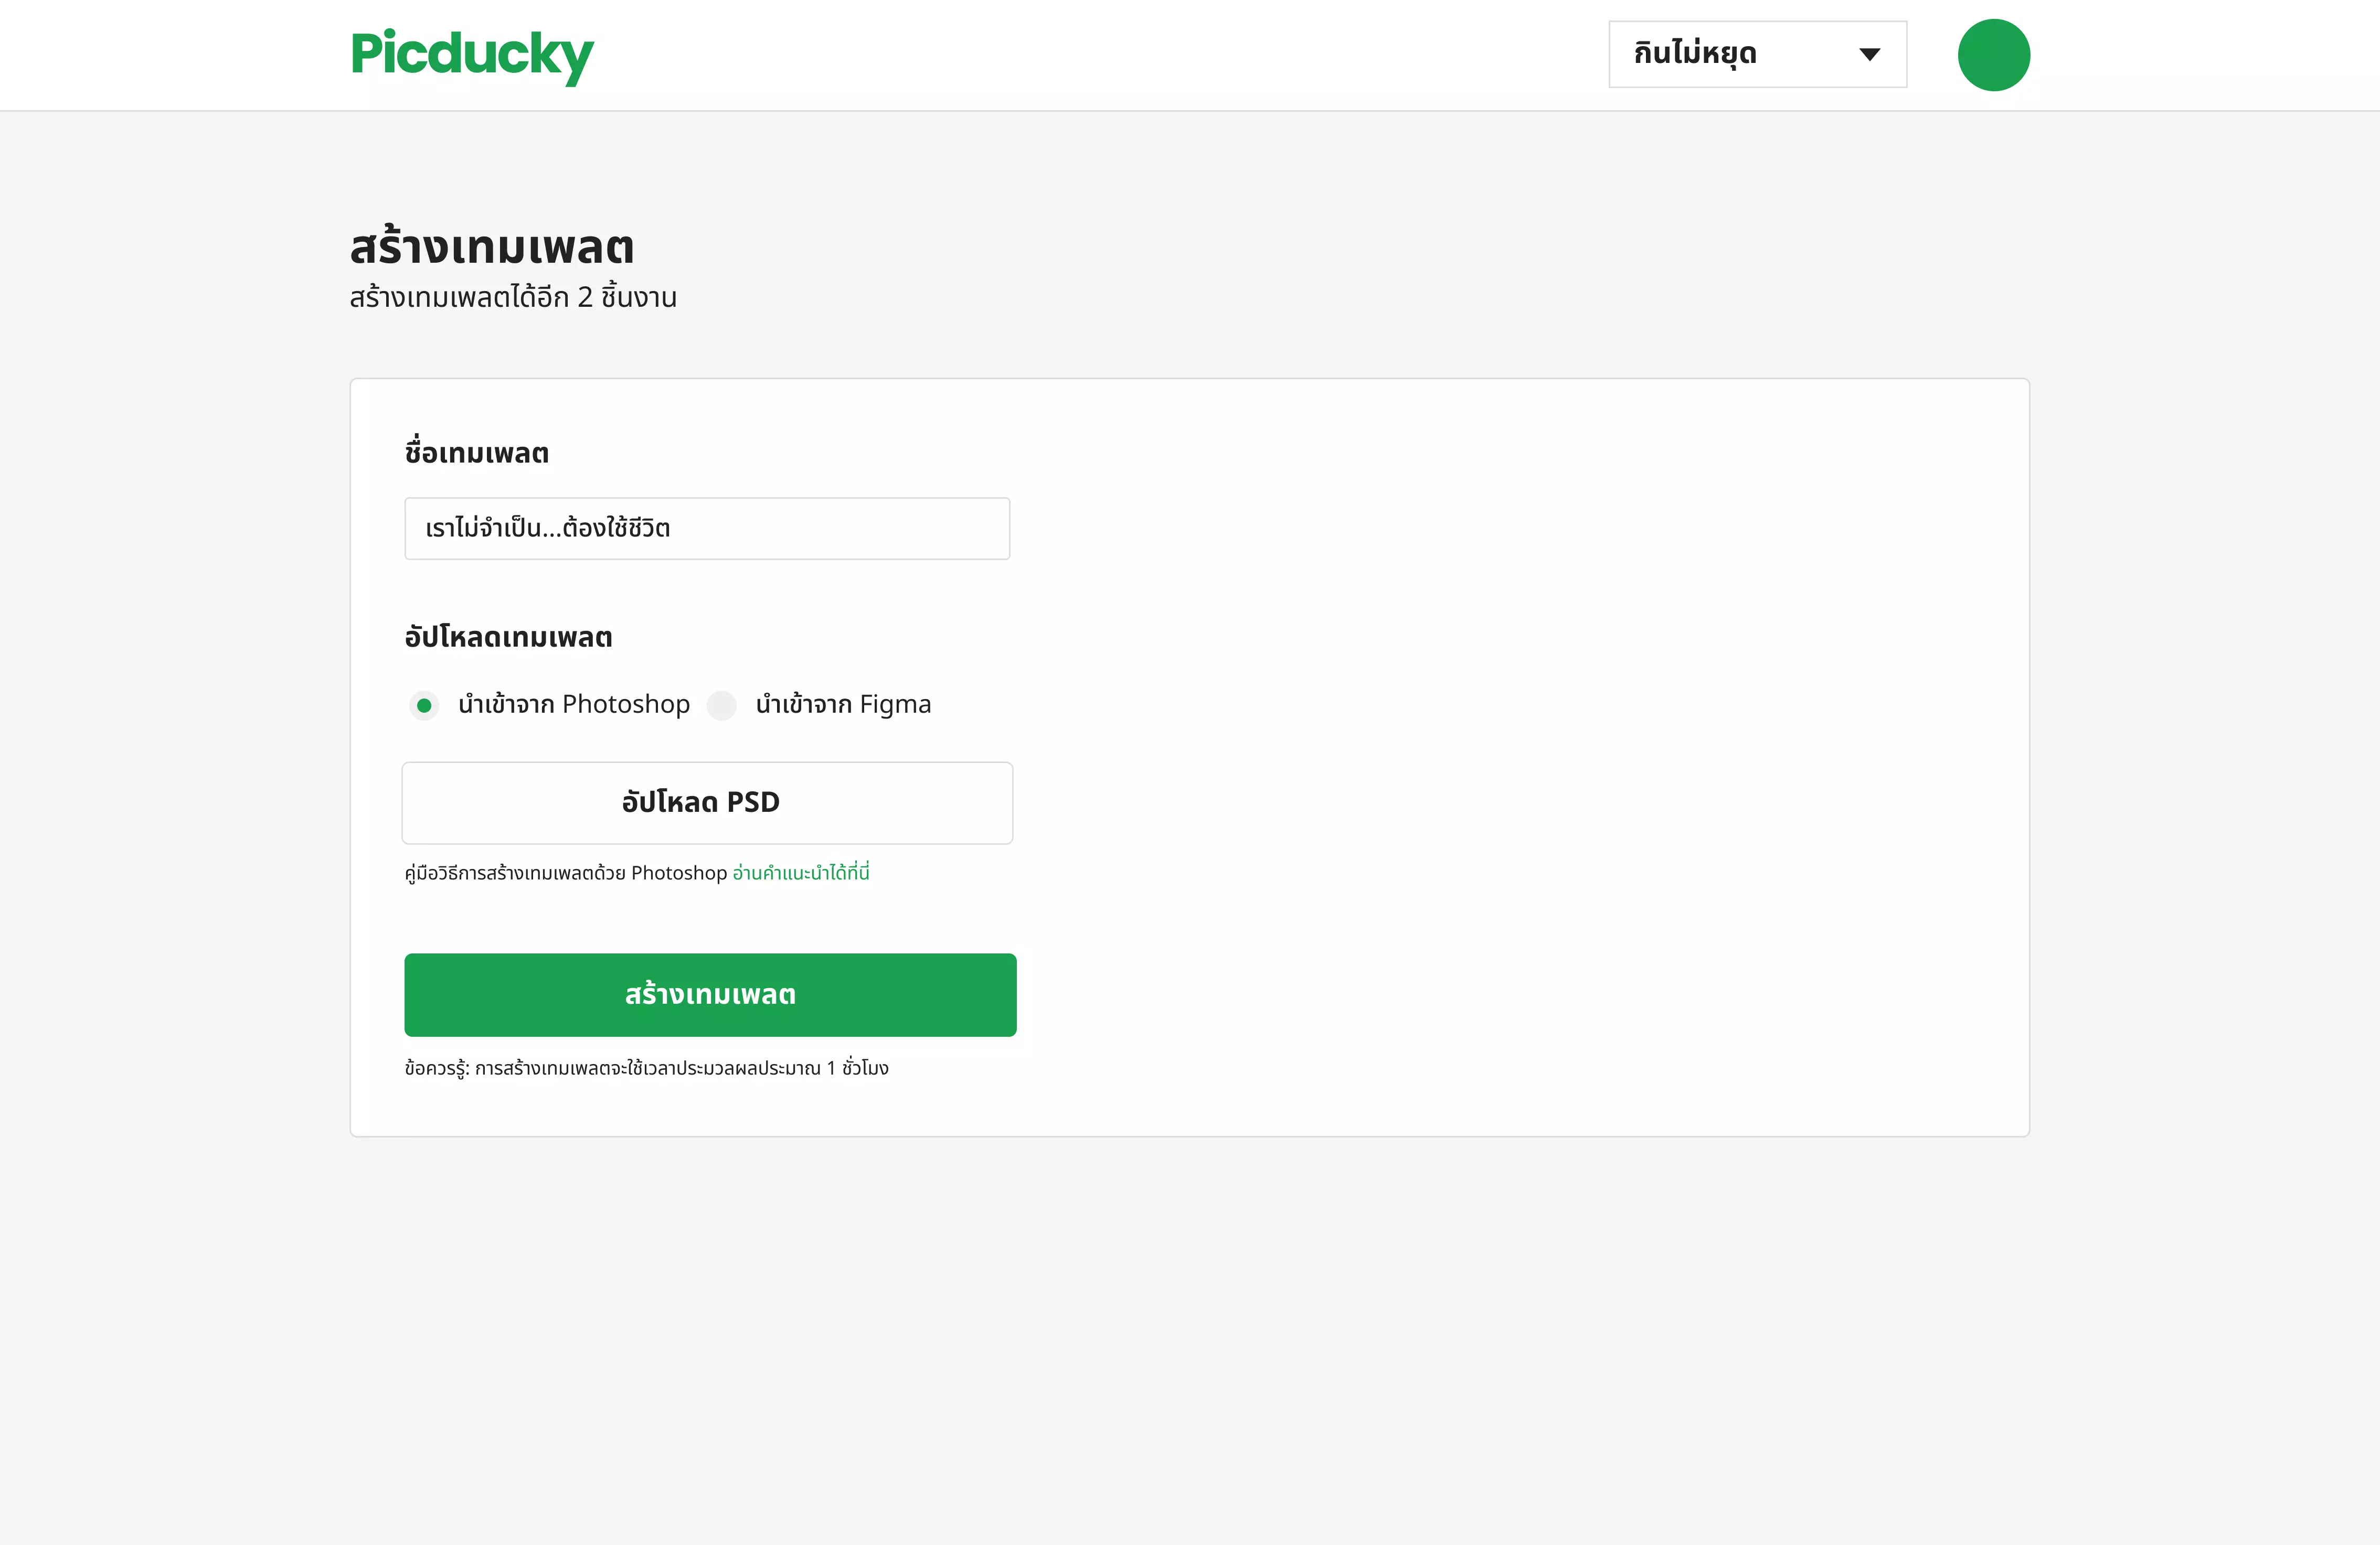Click the "คู่มือวิธีการสร้างเทมเพลตด้วย Photoshop" text
2380x1545 pixels.
[x=566, y=873]
